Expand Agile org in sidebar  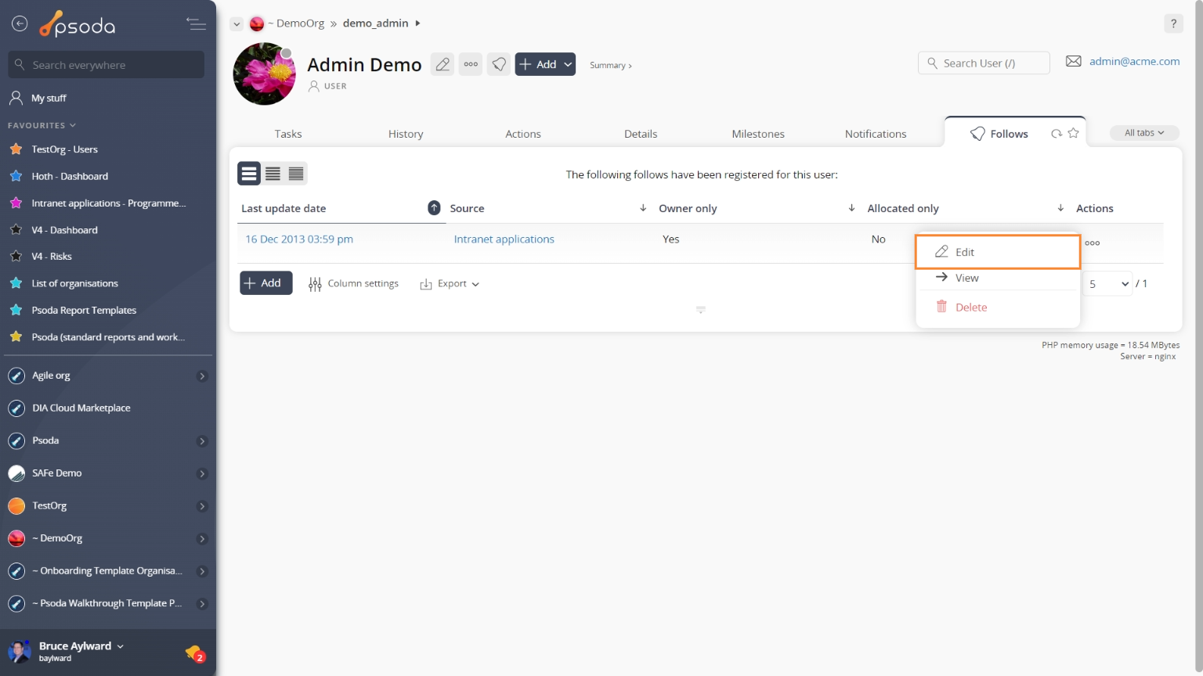202,376
